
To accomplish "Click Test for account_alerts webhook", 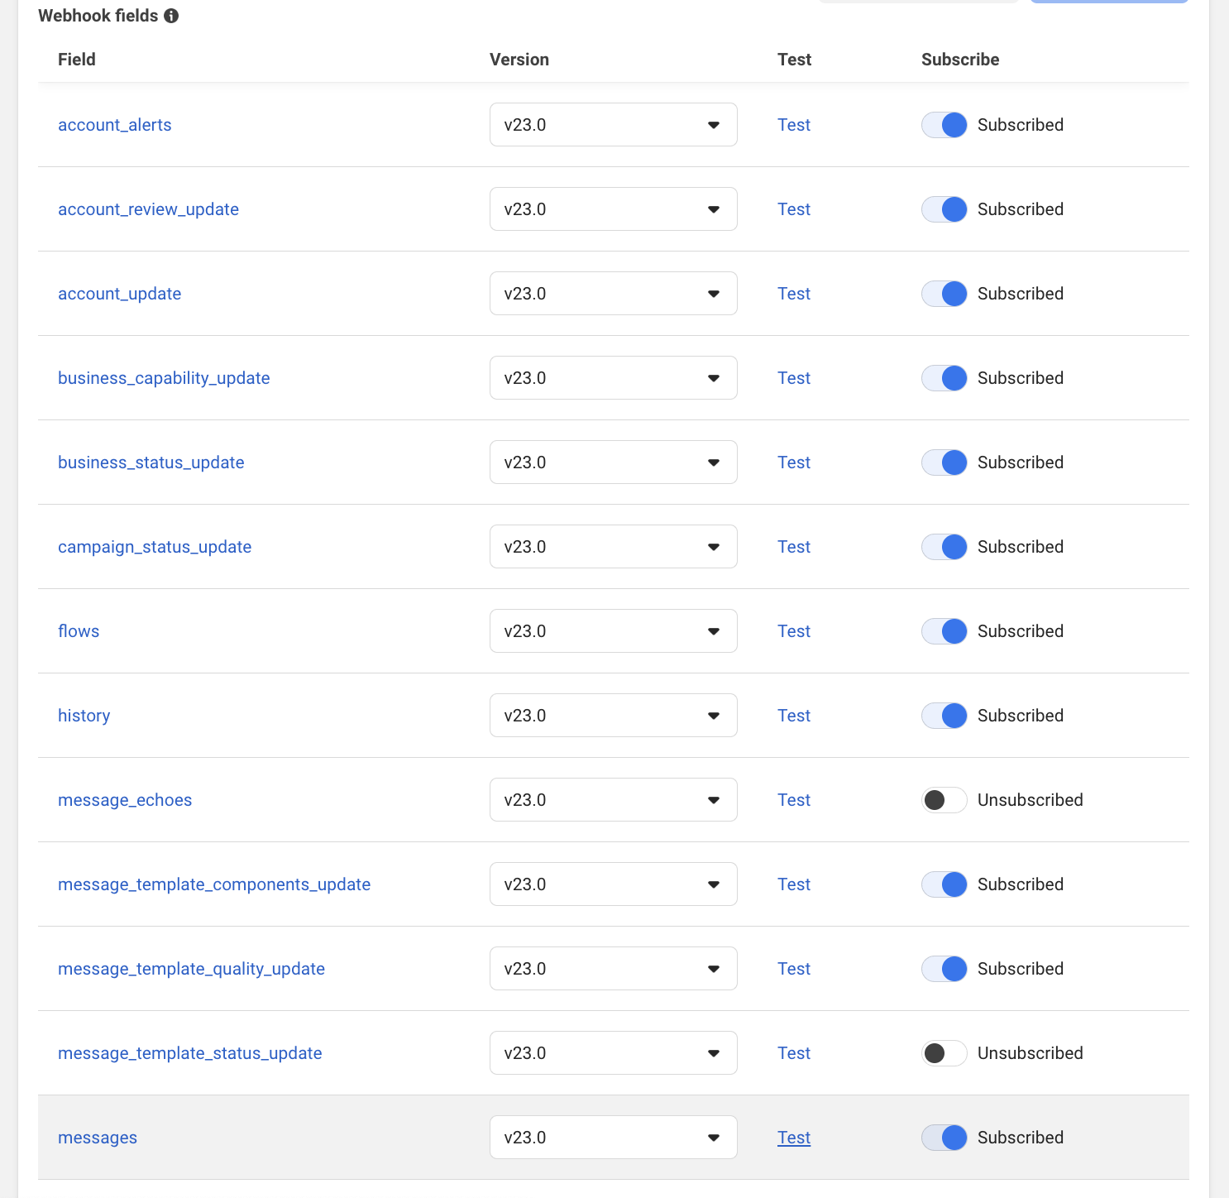I will [x=794, y=125].
